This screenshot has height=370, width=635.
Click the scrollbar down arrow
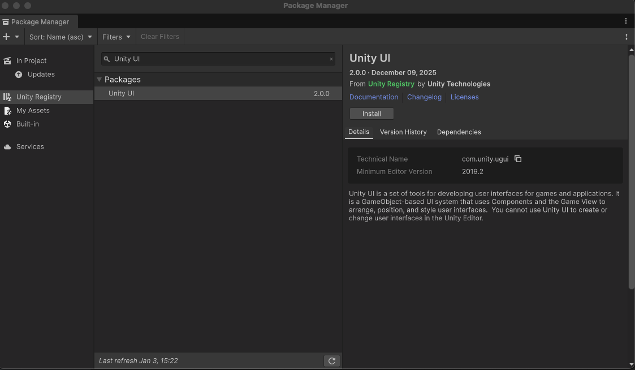tap(632, 365)
